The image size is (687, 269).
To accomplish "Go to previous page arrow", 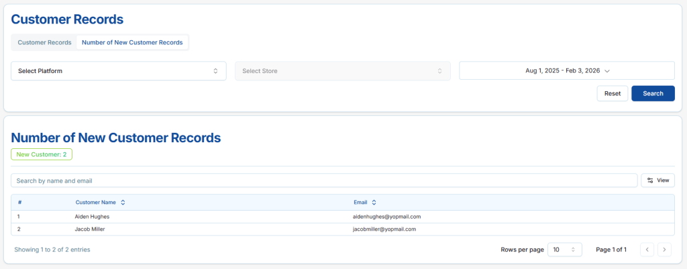I will pos(647,250).
